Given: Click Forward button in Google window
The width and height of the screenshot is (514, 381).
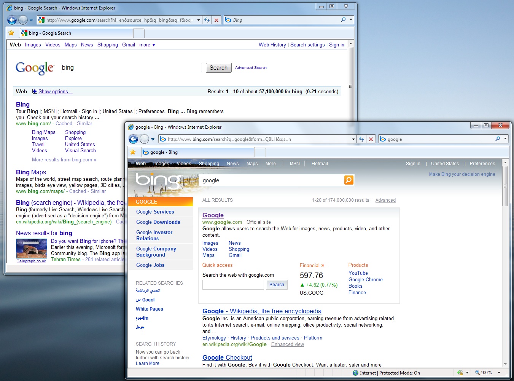Looking at the screenshot, I should (x=23, y=20).
